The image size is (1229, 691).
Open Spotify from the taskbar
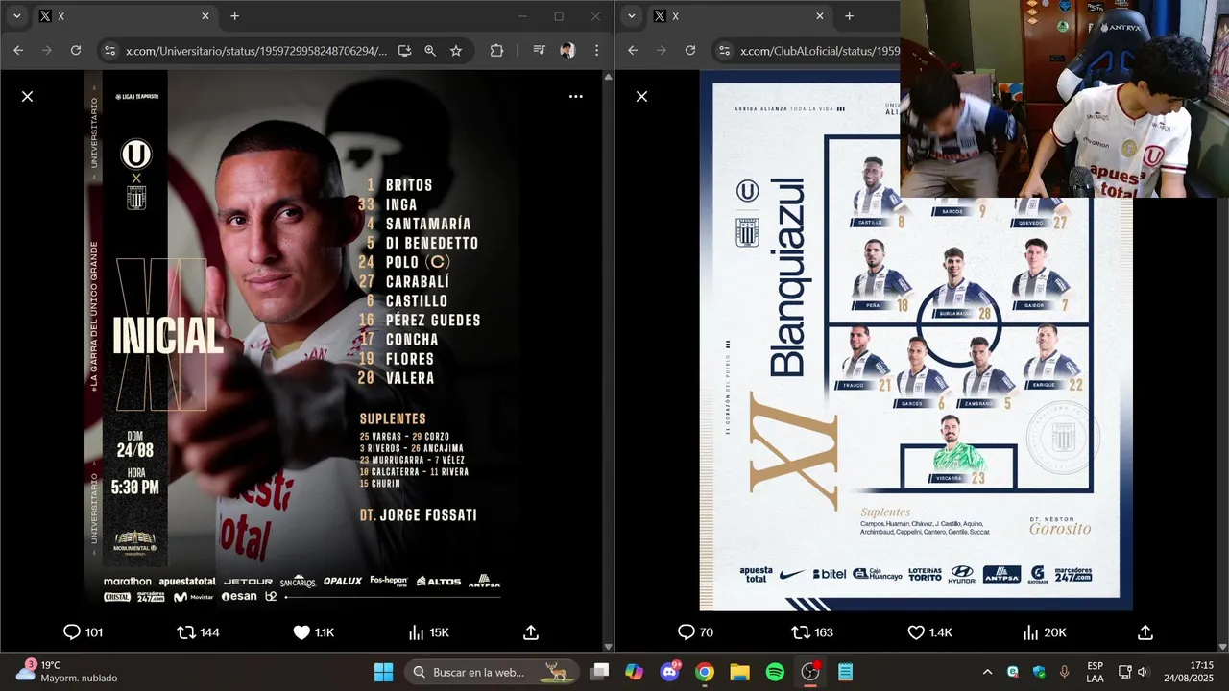click(x=775, y=672)
